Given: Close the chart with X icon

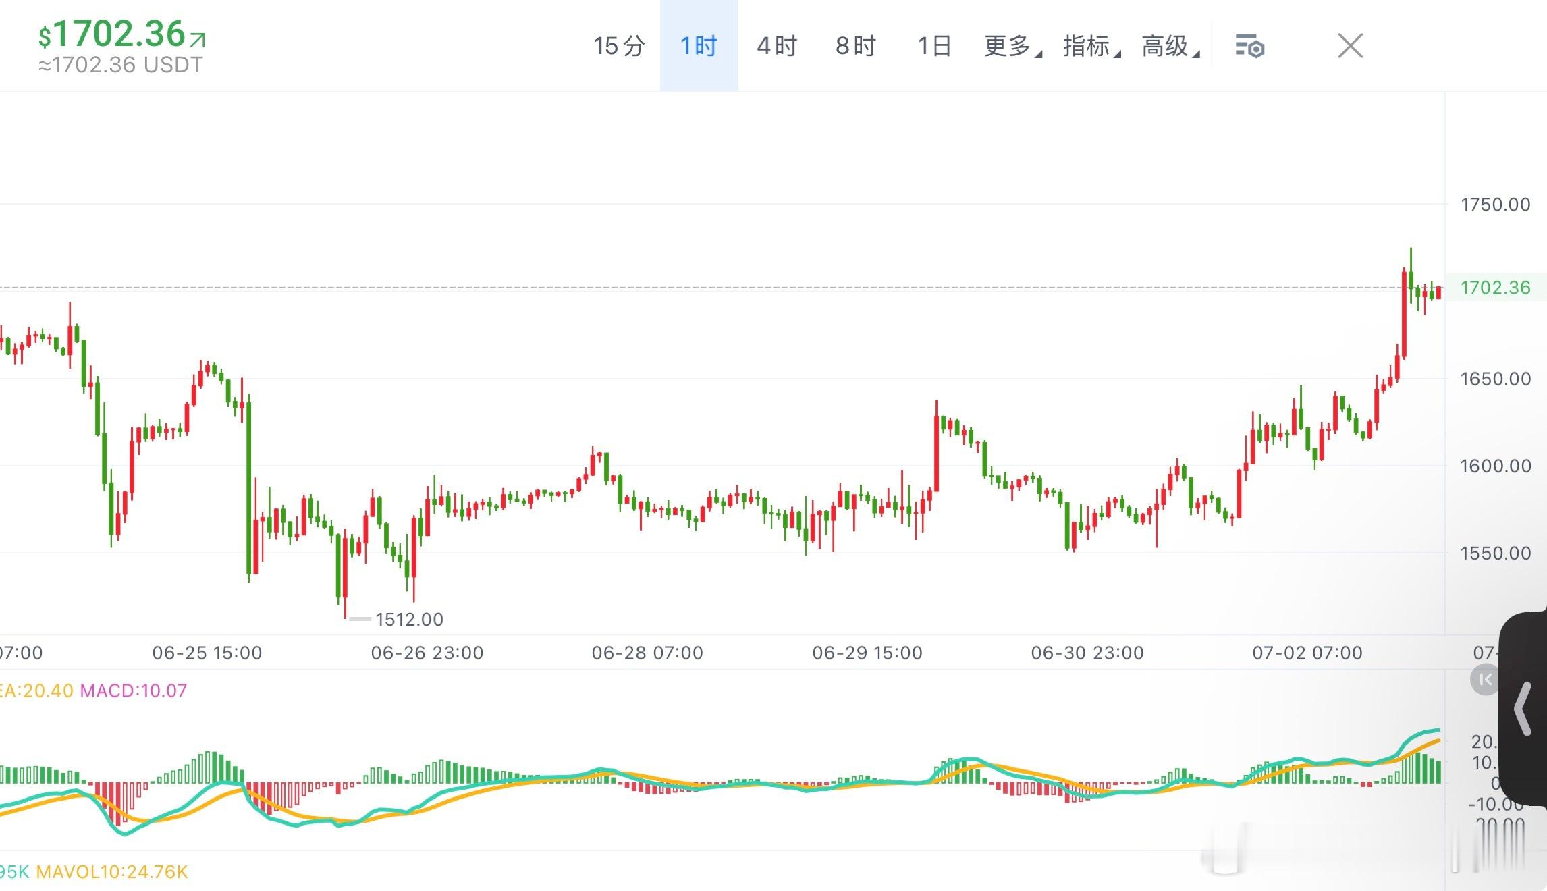Looking at the screenshot, I should tap(1351, 46).
